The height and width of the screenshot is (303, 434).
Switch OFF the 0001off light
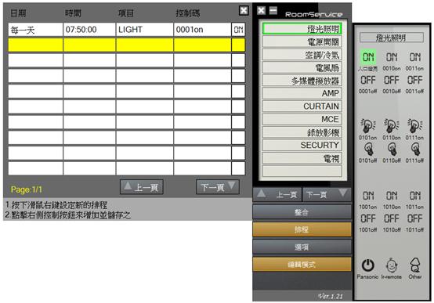368,80
